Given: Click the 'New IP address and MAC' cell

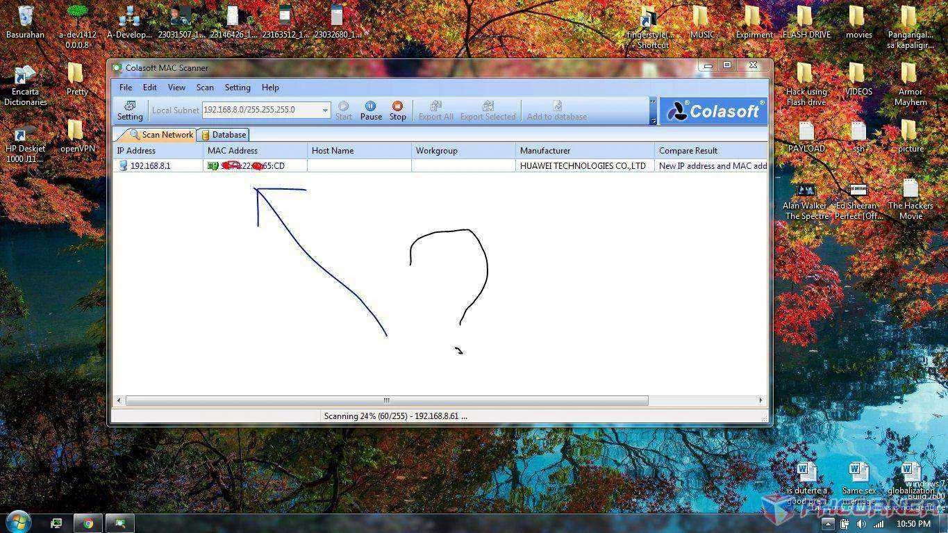Looking at the screenshot, I should click(712, 166).
